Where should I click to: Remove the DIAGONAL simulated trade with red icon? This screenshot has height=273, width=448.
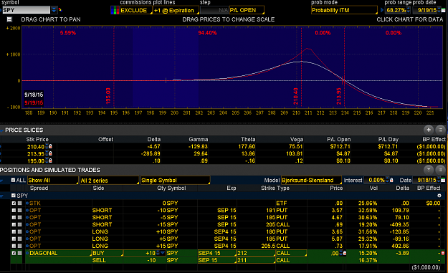click(443, 253)
